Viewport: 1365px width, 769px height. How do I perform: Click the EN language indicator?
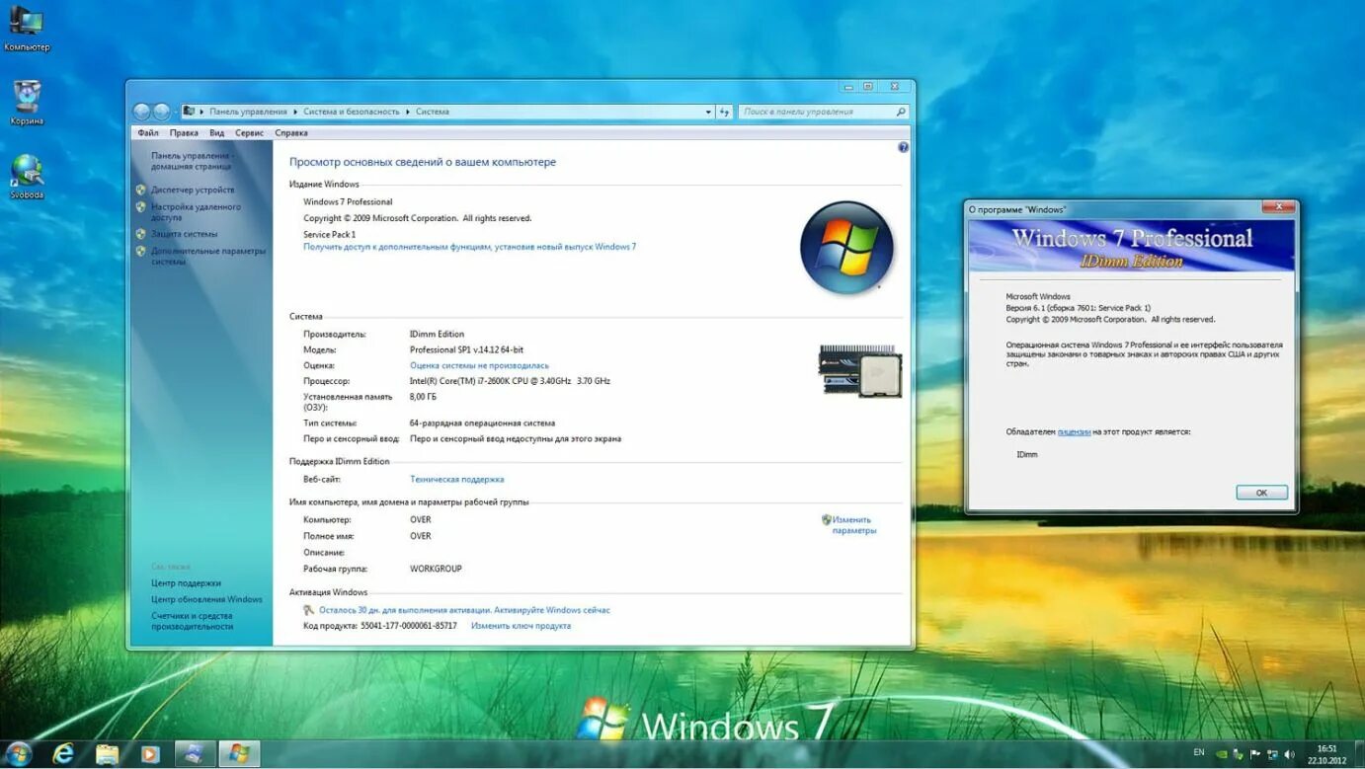point(1198,752)
